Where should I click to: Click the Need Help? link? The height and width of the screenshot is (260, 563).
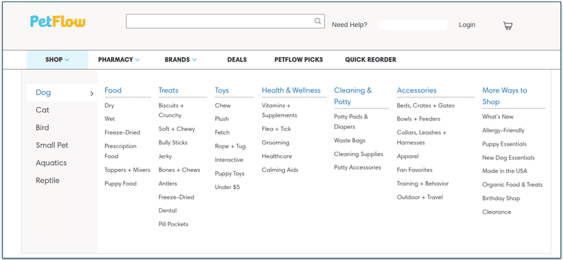[349, 25]
